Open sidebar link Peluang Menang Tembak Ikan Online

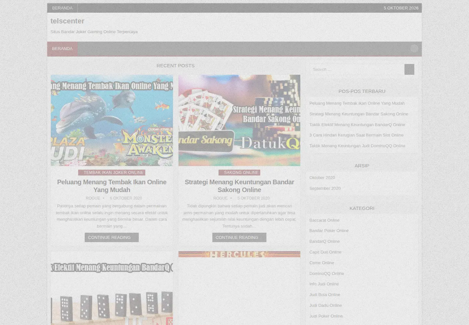coord(357,103)
